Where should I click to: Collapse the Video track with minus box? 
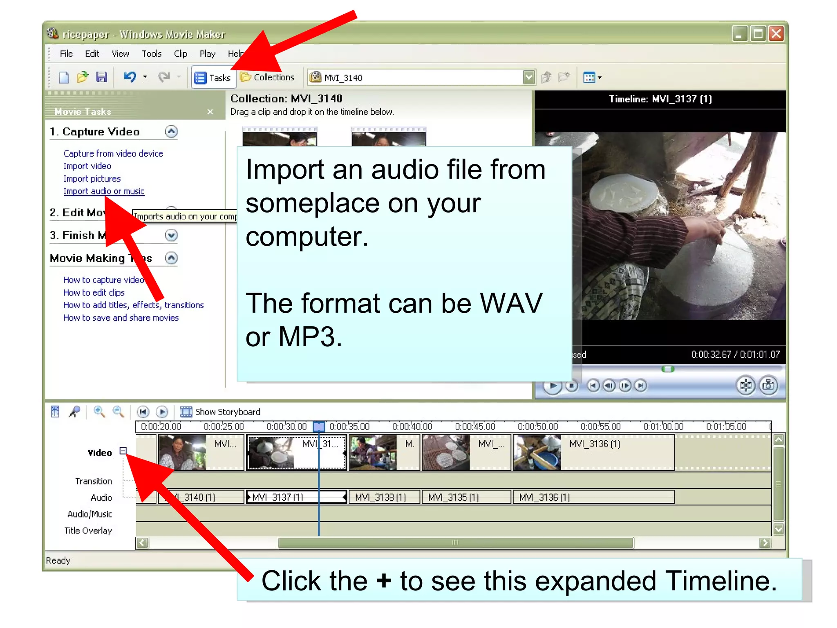coord(123,451)
